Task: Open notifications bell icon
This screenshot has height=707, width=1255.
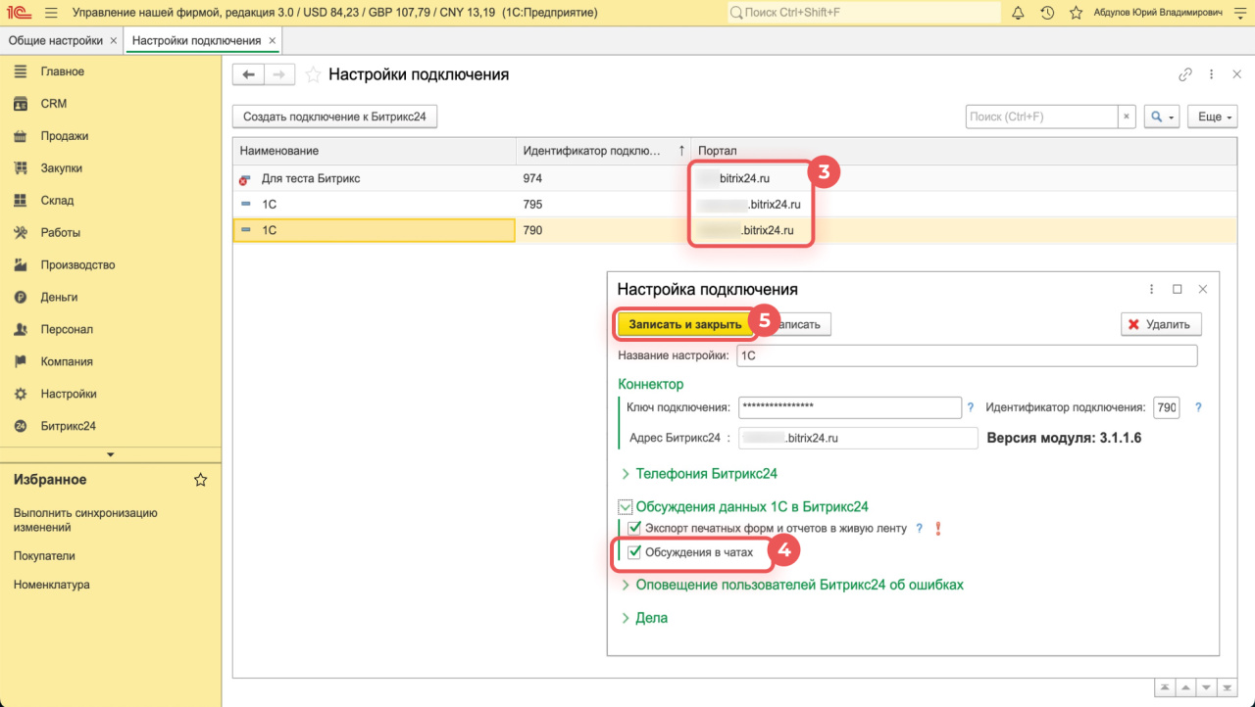Action: pyautogui.click(x=1018, y=13)
